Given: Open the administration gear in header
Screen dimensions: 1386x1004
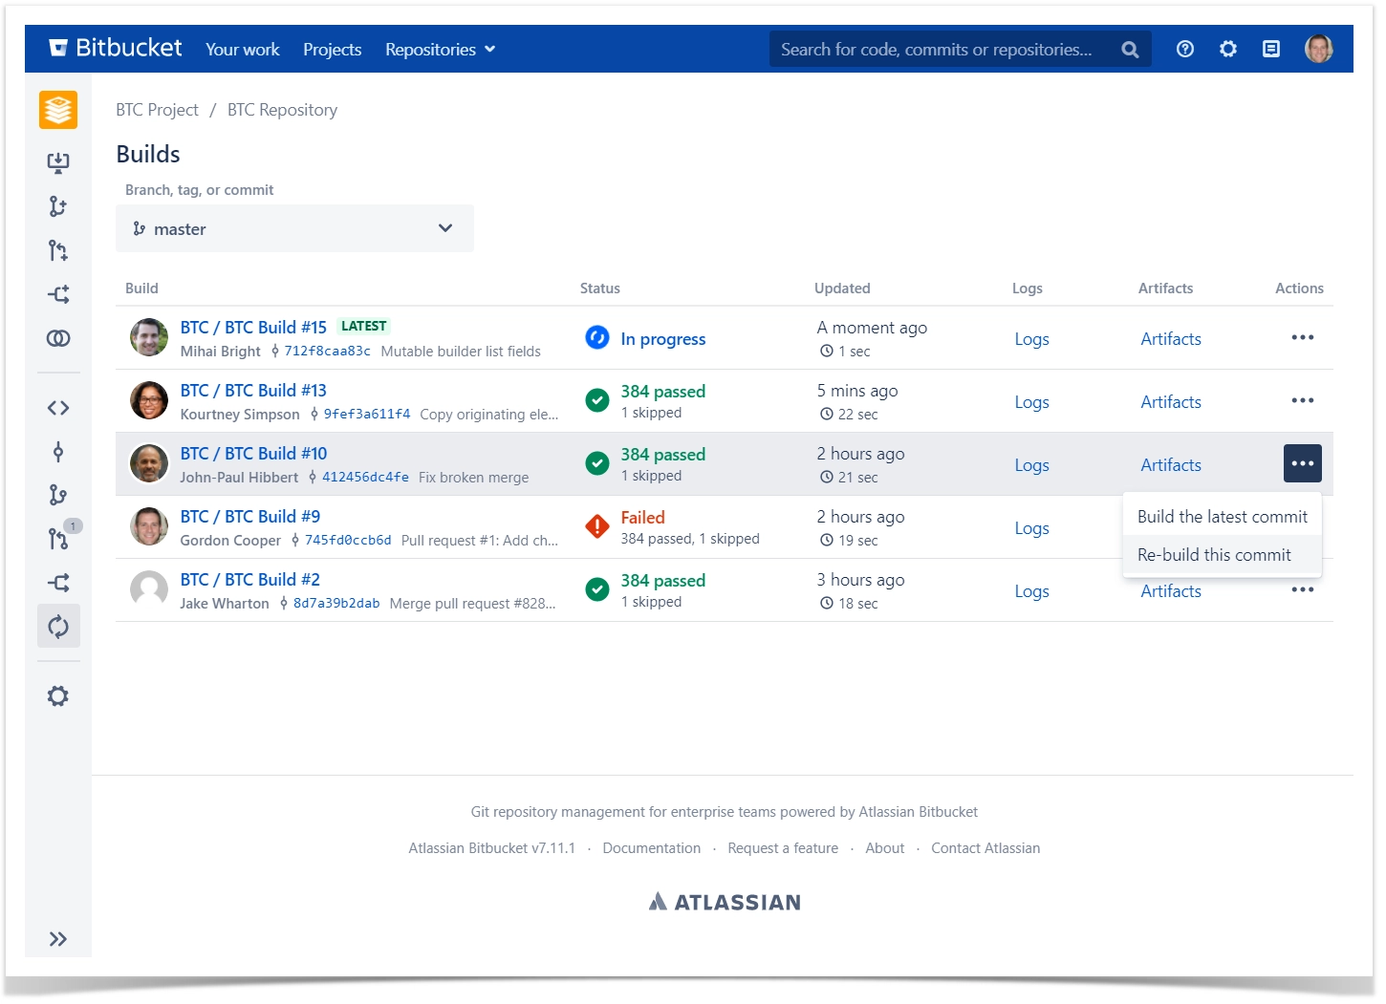Looking at the screenshot, I should pyautogui.click(x=1228, y=49).
